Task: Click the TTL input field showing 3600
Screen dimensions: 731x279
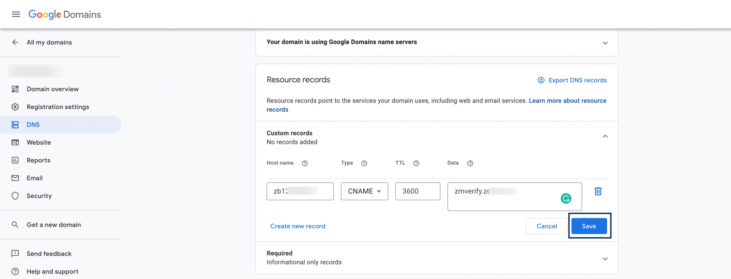Action: 417,191
